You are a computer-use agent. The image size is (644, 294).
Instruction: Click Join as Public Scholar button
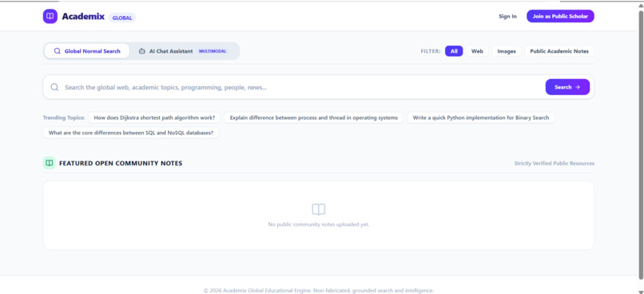(560, 17)
